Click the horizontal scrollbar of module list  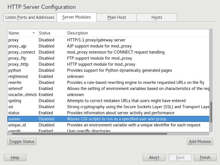pyautogui.click(x=89, y=134)
